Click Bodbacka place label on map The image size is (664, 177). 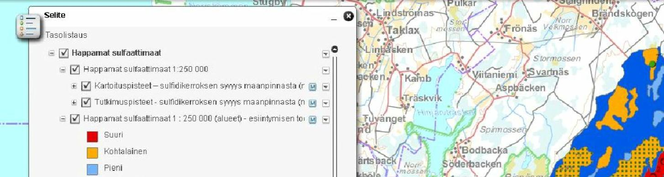(485, 150)
